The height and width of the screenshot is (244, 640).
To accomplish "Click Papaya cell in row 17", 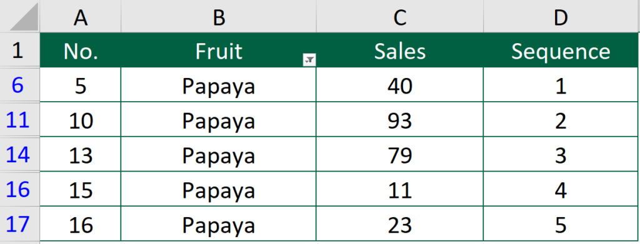I will (218, 224).
